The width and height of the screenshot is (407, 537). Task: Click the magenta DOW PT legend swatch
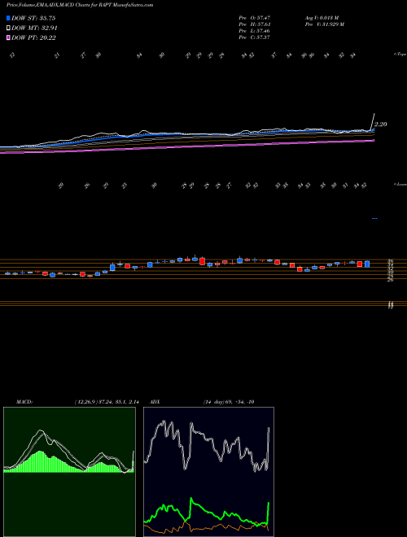coord(9,37)
